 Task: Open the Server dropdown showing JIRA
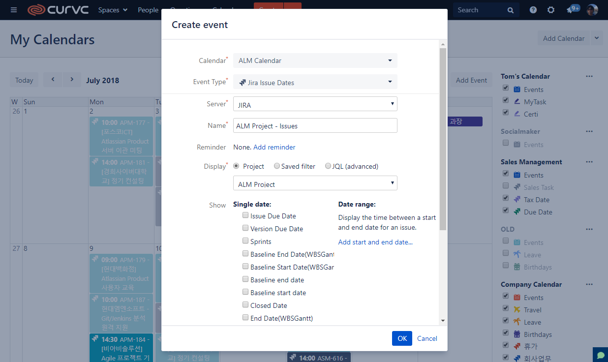click(x=315, y=104)
